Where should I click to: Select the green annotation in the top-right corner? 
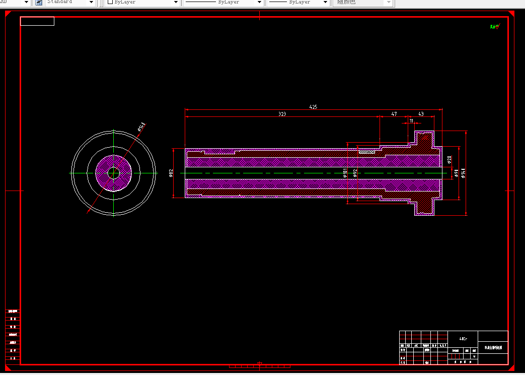coord(494,27)
